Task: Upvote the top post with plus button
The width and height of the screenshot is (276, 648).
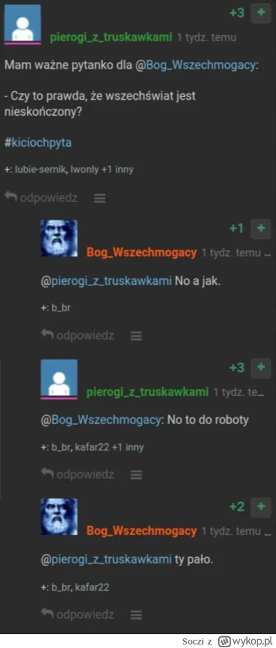Action: pos(261,13)
